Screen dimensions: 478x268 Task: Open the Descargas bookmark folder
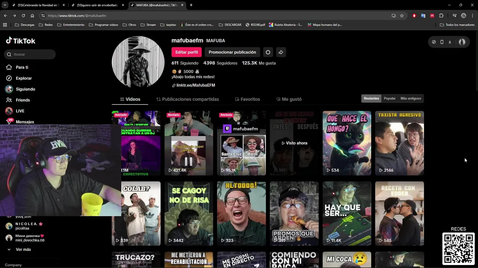[25, 25]
